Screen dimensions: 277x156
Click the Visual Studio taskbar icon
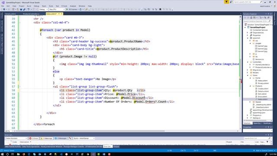point(93,154)
